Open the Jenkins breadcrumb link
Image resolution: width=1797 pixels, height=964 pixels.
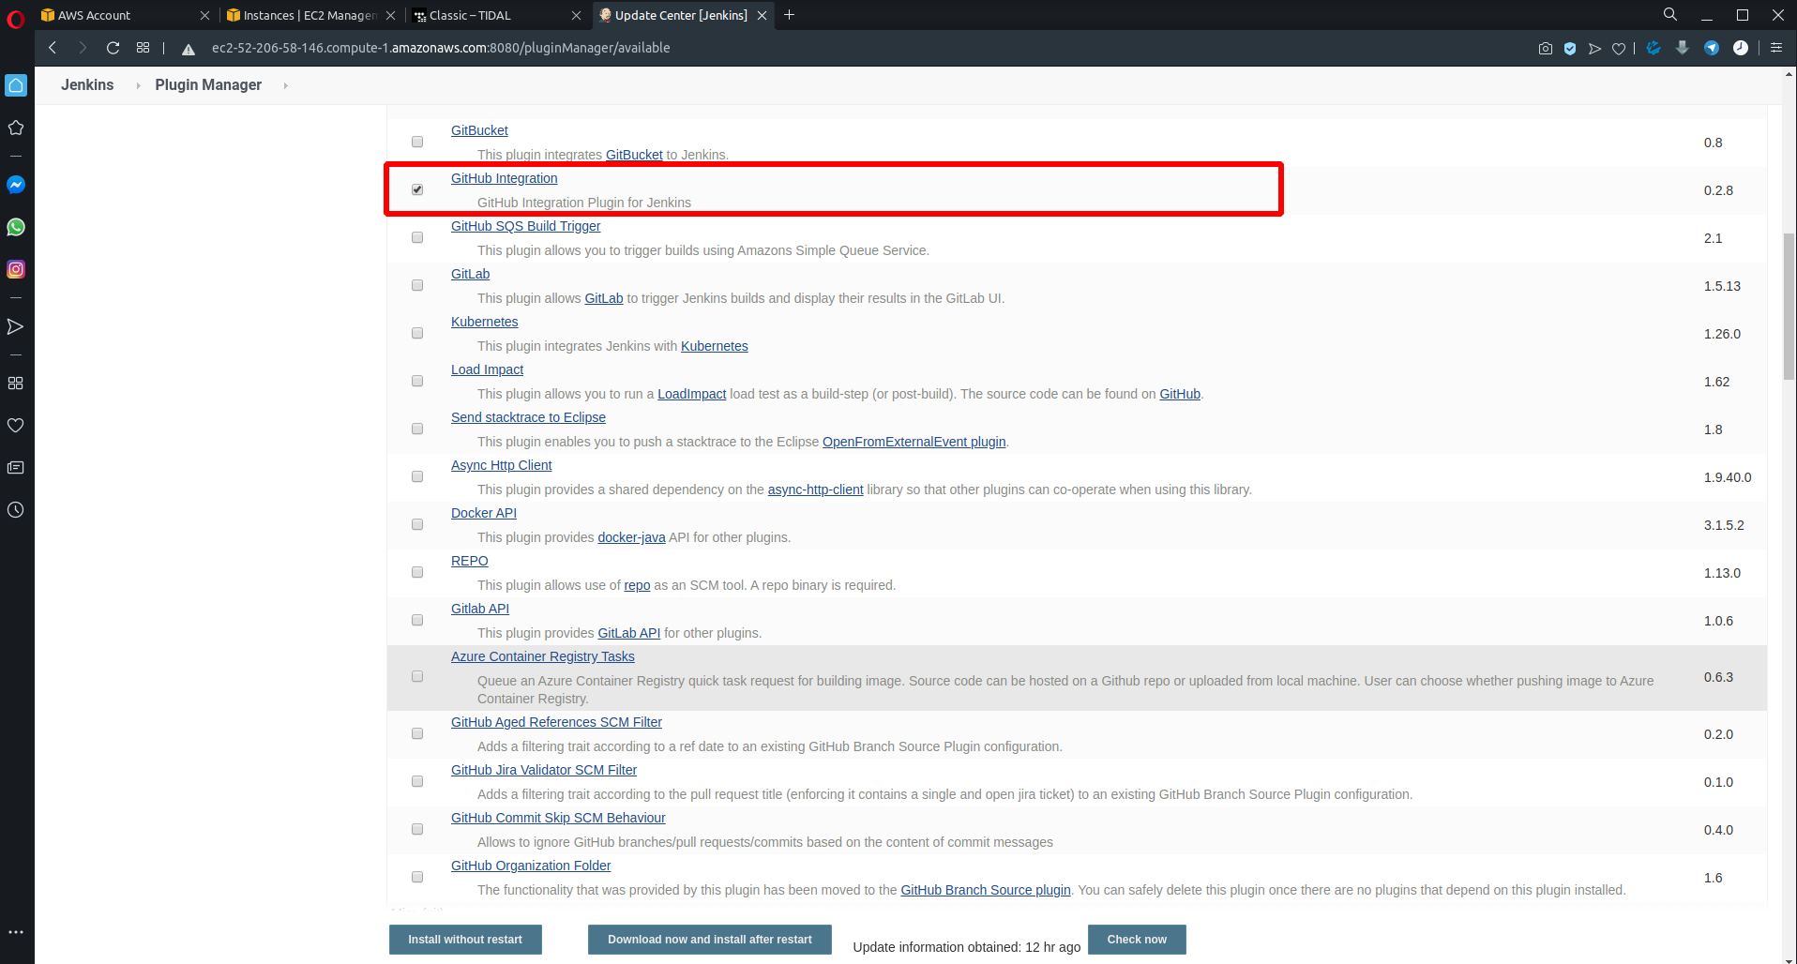click(87, 85)
